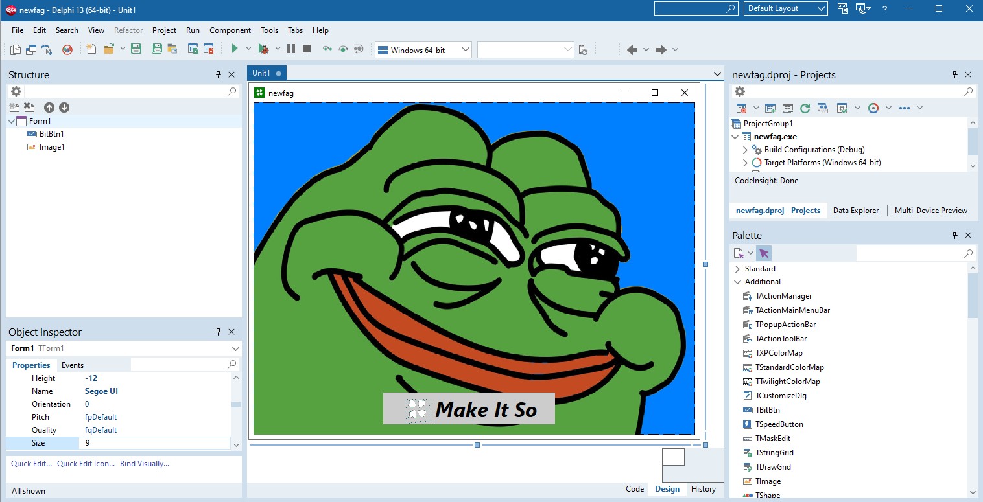
Task: Switch to the History tab
Action: click(704, 489)
